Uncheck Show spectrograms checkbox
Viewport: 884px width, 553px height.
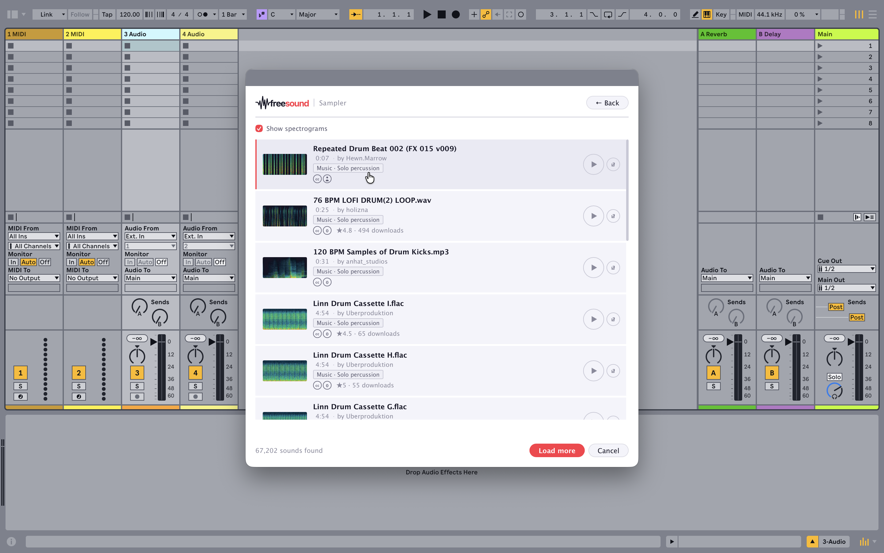tap(259, 128)
